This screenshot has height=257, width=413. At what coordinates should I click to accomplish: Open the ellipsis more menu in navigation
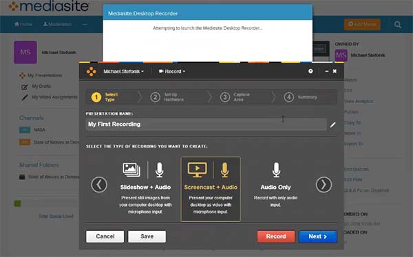pyautogui.click(x=85, y=25)
